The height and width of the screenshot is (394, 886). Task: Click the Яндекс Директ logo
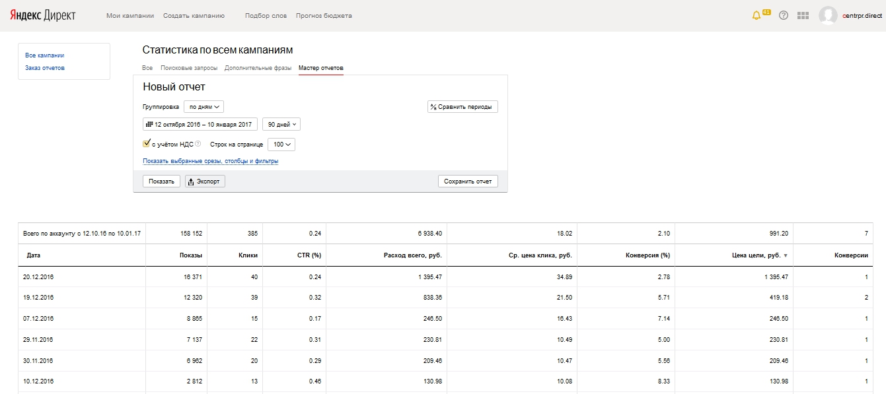(42, 15)
